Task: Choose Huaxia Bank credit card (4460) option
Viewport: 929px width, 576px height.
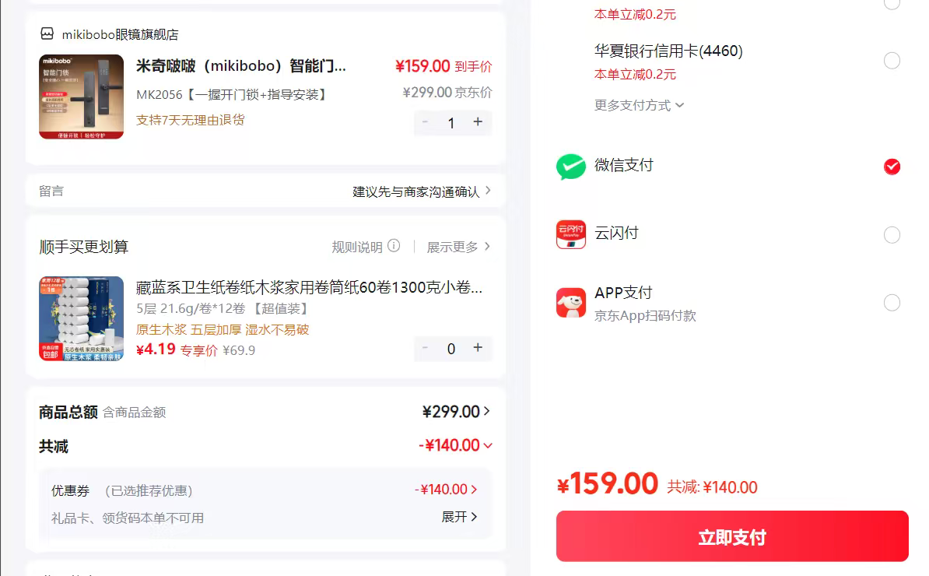Action: [x=892, y=61]
